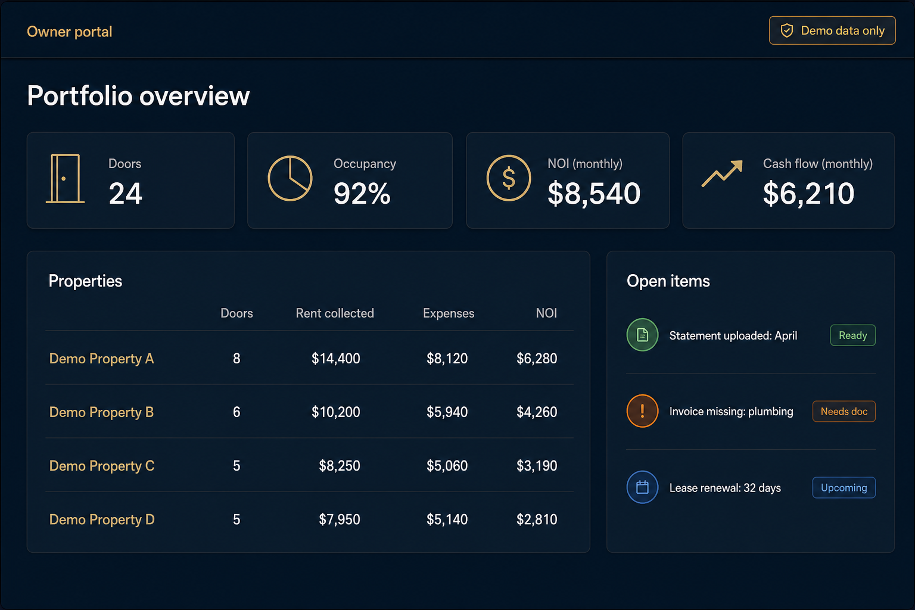The image size is (915, 610).
Task: Open Demo Property A link
Action: click(101, 359)
